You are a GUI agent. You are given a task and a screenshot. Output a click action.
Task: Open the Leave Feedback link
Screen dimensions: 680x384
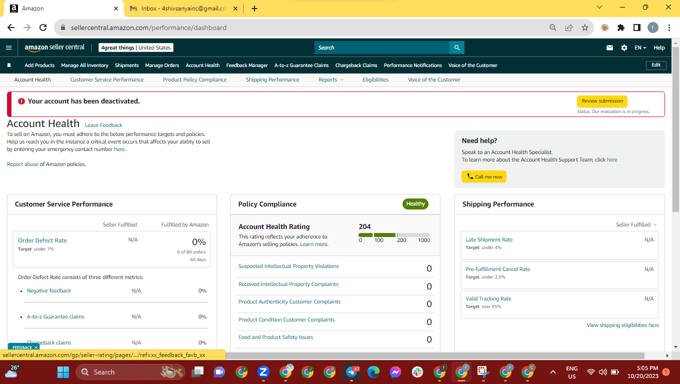[x=103, y=125]
